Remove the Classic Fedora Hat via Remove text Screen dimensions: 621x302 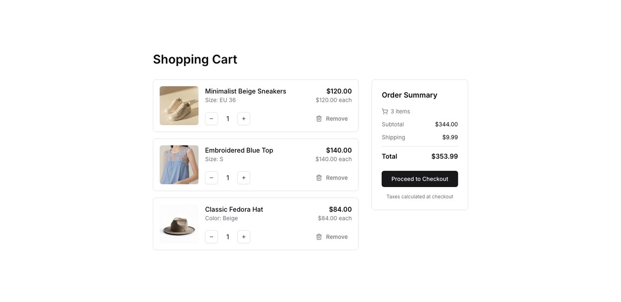coord(337,237)
